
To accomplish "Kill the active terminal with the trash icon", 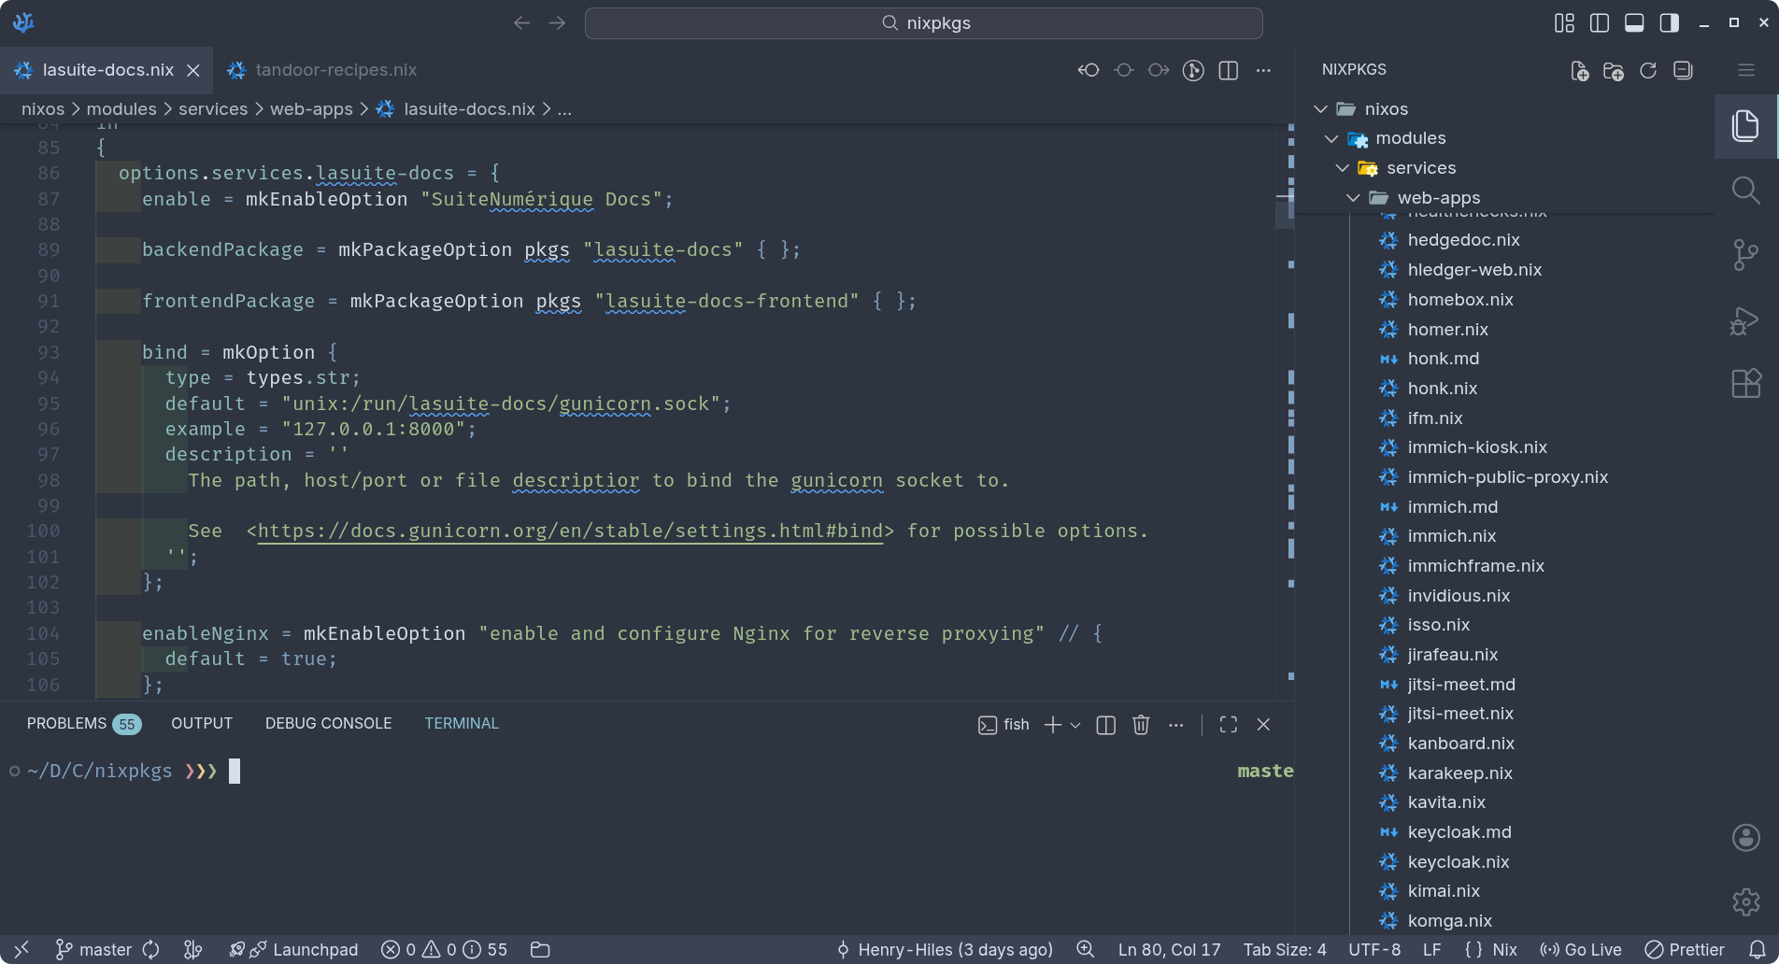I will click(1141, 725).
